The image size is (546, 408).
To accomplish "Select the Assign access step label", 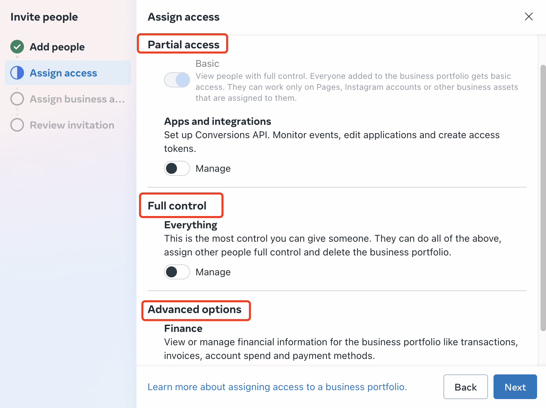I will tap(63, 73).
